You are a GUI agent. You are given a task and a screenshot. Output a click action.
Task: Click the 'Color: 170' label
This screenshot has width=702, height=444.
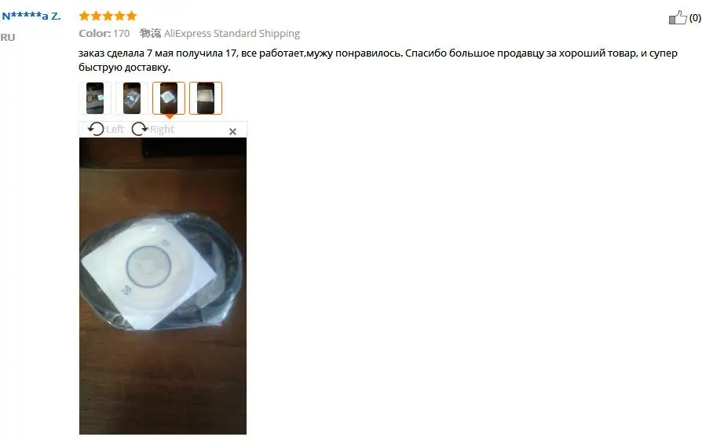[x=104, y=33]
